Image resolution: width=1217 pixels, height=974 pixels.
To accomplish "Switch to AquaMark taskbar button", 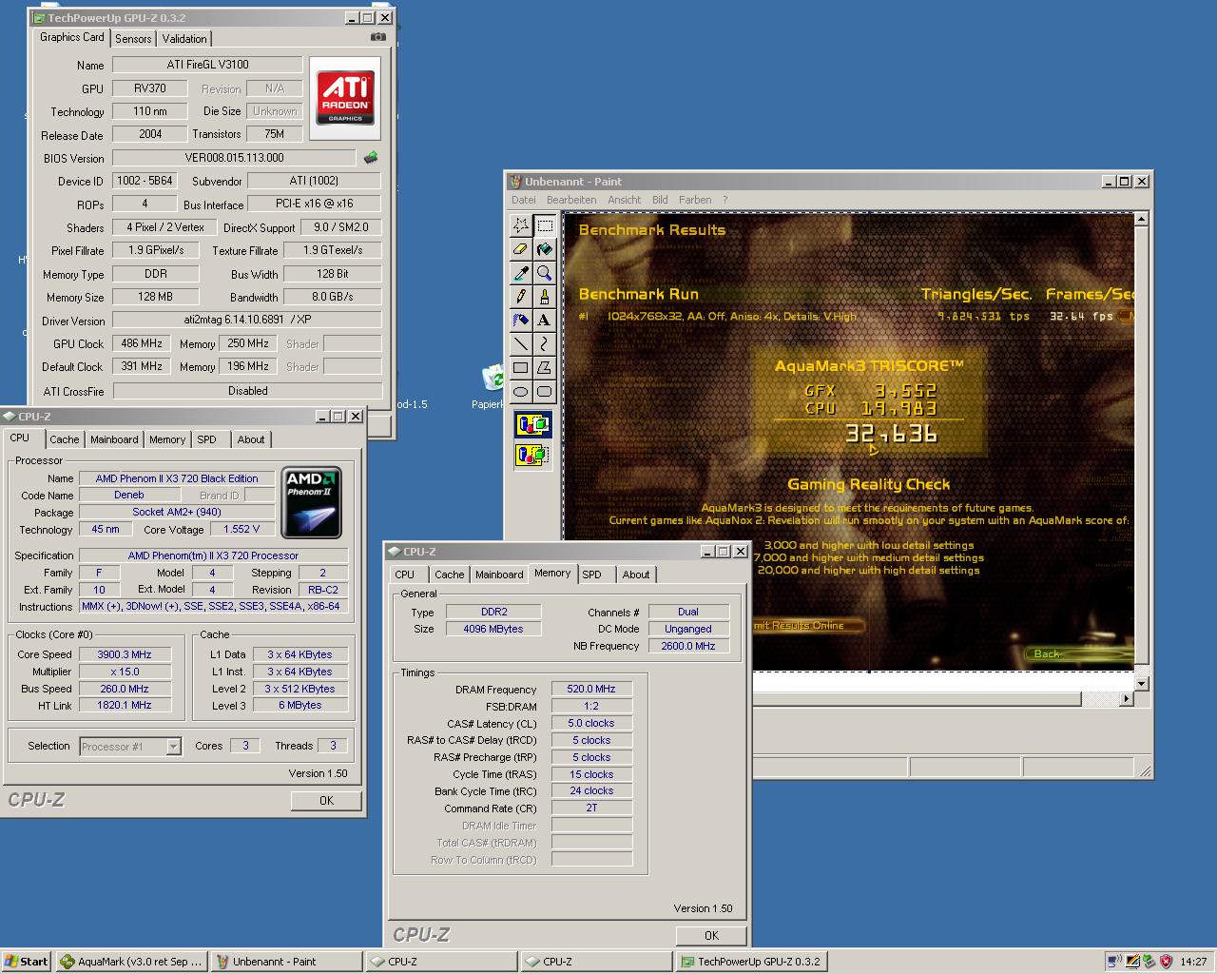I will coord(131,962).
